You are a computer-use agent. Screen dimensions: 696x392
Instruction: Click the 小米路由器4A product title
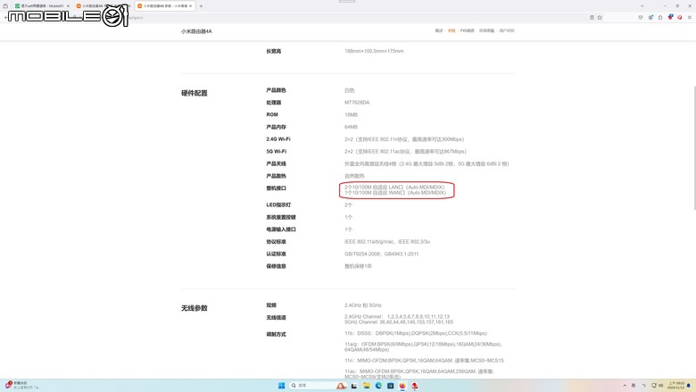pyautogui.click(x=196, y=31)
